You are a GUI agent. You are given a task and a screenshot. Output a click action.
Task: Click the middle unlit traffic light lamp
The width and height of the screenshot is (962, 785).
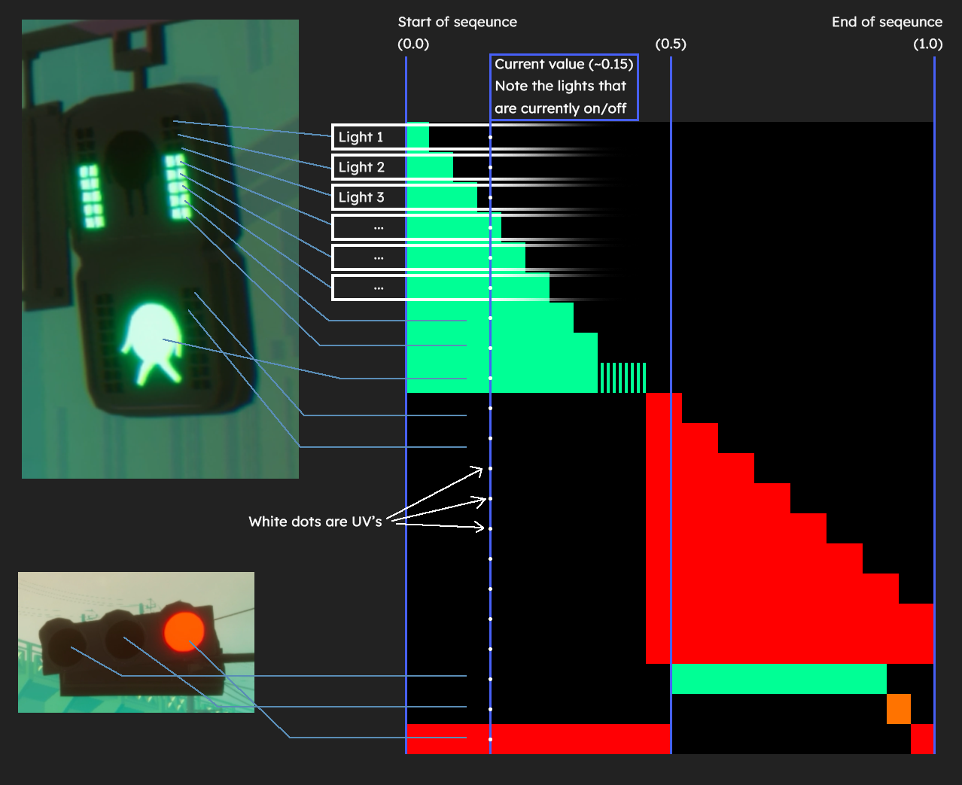125,637
